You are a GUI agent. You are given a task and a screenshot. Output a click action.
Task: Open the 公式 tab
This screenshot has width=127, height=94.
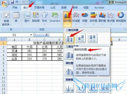coord(53,8)
